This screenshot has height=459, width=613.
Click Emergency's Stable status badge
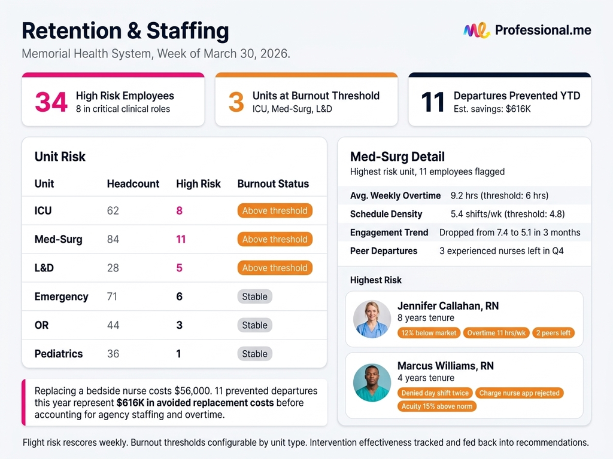click(x=254, y=296)
